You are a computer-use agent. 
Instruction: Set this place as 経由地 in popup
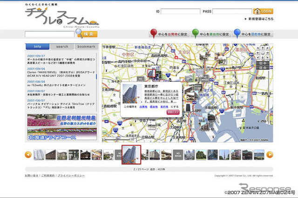tap(154, 107)
